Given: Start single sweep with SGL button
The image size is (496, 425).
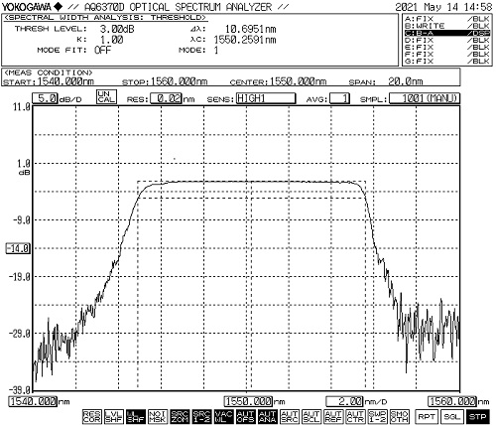Looking at the screenshot, I should click(x=452, y=416).
